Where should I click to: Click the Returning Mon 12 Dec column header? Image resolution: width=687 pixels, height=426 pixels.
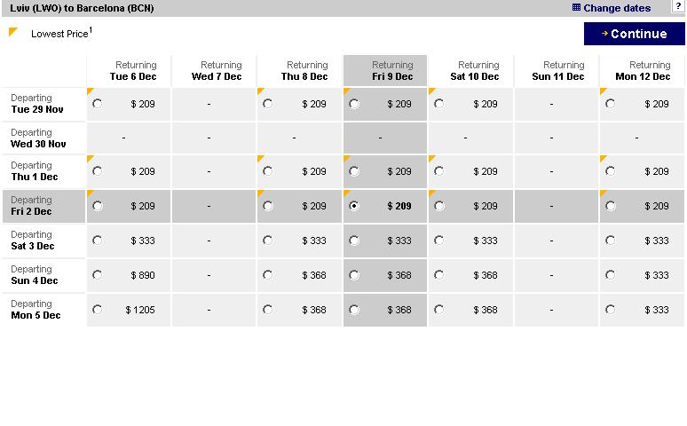point(643,71)
